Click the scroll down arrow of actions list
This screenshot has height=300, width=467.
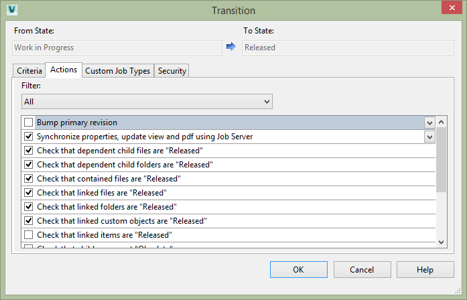click(x=442, y=242)
